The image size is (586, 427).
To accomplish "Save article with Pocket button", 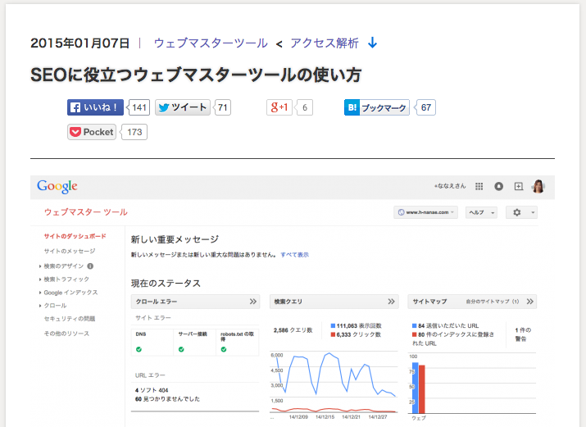I will [92, 132].
